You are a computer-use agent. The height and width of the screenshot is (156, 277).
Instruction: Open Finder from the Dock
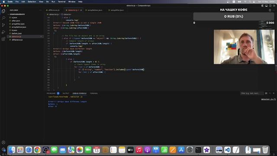tap(12, 150)
